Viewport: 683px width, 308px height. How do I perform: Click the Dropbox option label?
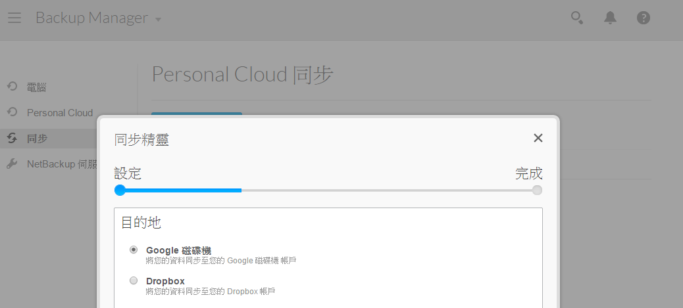tap(165, 281)
